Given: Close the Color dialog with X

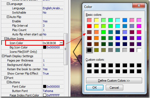Looking at the screenshot, I should pos(139,5).
